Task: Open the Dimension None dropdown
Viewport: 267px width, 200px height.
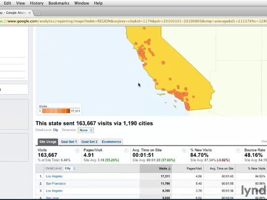Action: pyautogui.click(x=86, y=130)
